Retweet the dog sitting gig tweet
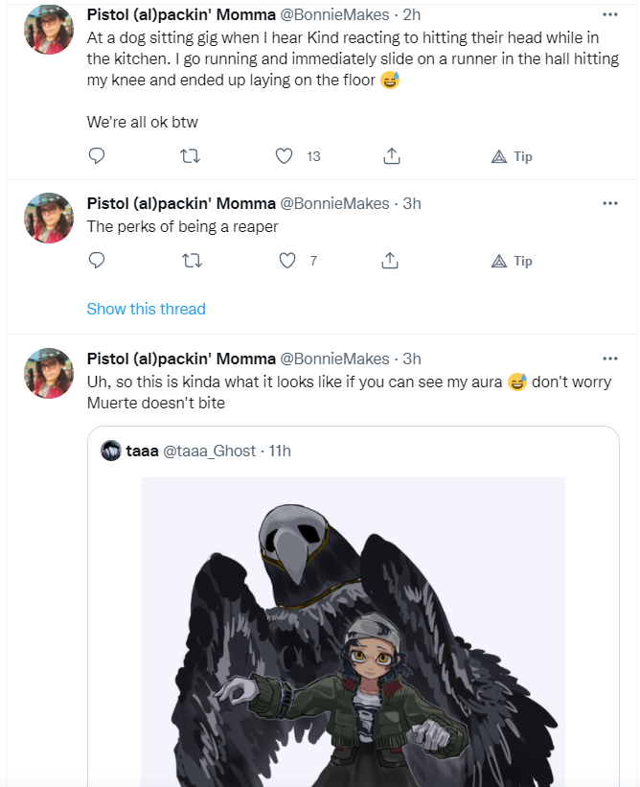Screen dimensions: 640x787 pos(190,156)
